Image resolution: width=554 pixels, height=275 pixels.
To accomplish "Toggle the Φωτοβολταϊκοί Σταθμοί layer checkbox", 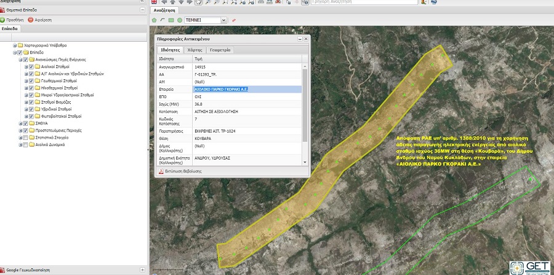I will coord(30,116).
